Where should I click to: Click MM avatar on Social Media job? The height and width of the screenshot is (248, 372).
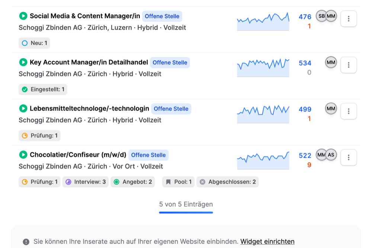tap(331, 16)
